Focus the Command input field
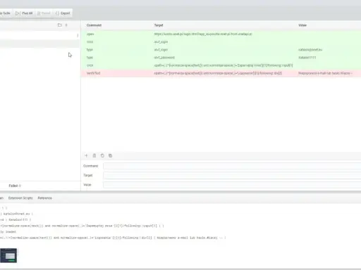Viewport: 361px width, 270px height. [x=232, y=166]
